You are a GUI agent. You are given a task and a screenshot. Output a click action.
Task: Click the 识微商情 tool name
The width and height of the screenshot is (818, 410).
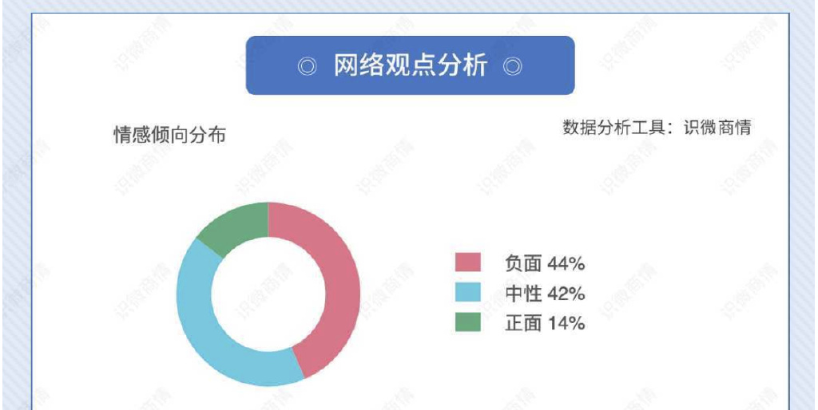[x=718, y=127]
